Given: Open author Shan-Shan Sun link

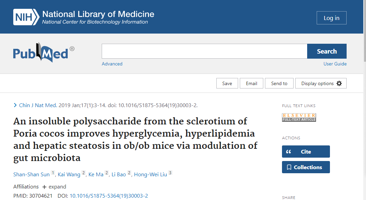Looking at the screenshot, I should coord(32,175).
